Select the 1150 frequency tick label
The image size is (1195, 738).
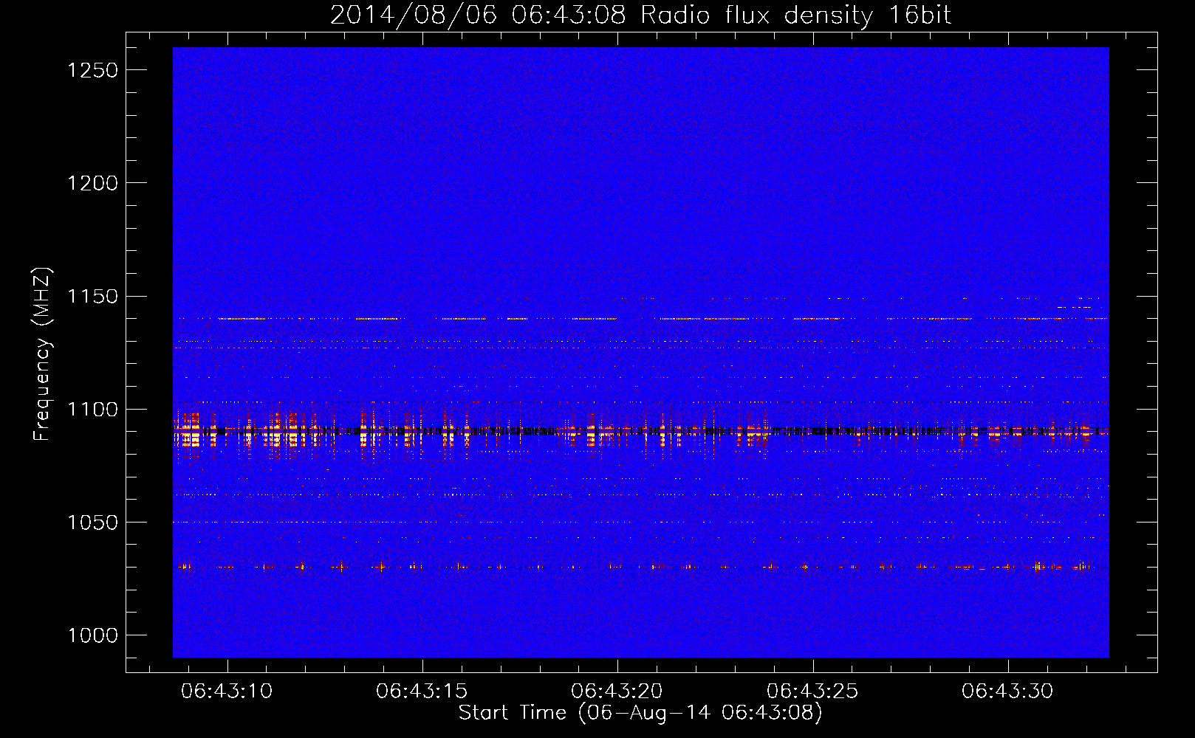pyautogui.click(x=92, y=297)
